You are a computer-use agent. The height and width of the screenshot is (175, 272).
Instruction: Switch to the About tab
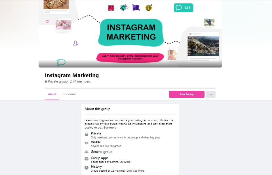(52, 94)
